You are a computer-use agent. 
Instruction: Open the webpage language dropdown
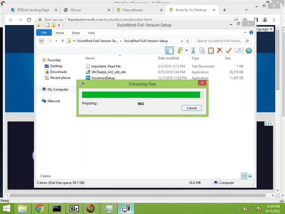coord(265,29)
